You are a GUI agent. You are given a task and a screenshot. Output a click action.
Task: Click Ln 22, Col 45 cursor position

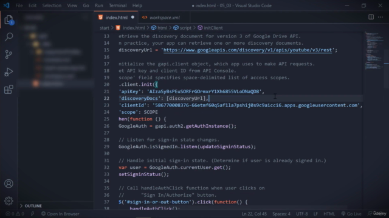254,214
